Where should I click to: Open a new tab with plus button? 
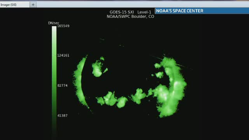tap(33, 5)
